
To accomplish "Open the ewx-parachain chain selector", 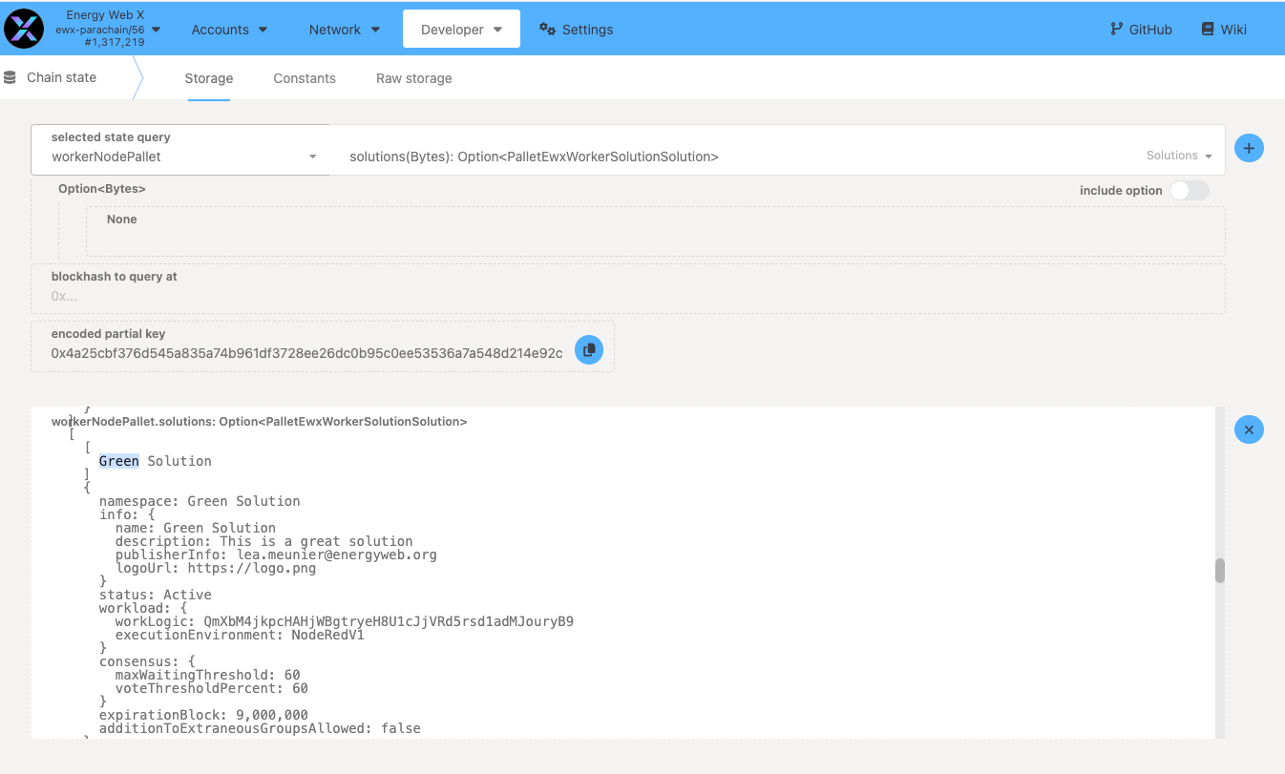I will click(107, 30).
